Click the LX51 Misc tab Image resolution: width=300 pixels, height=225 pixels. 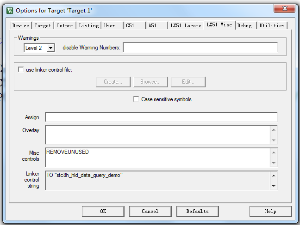219,25
